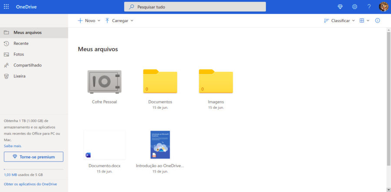Image resolution: width=391 pixels, height=192 pixels.
Task: Open settings gear icon
Action: point(355,7)
